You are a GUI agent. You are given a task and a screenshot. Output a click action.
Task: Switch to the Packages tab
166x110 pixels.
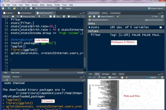point(105,74)
